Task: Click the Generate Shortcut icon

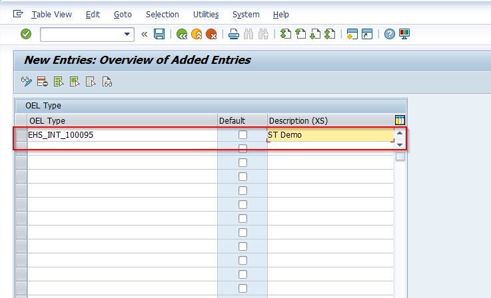Action: [367, 34]
